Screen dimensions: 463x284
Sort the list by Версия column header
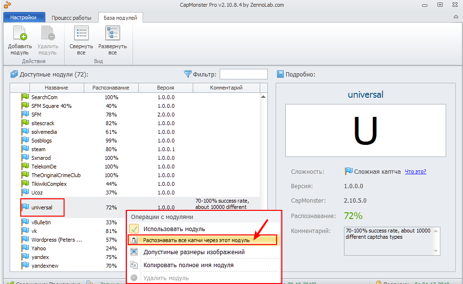(165, 88)
